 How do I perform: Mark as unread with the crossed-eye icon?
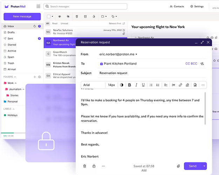click(x=68, y=17)
